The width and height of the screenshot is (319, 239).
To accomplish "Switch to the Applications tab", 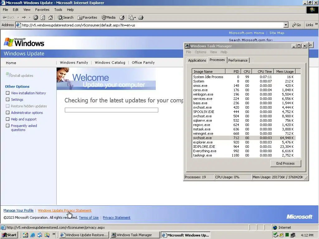I will pos(197,60).
